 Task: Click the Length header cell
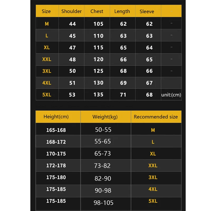click(122, 12)
